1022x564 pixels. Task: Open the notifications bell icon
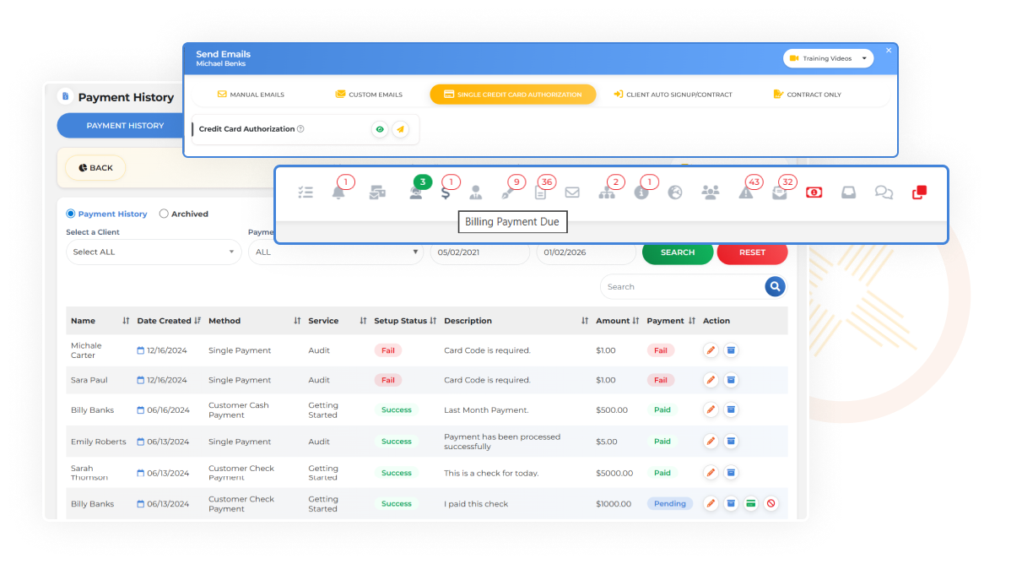[x=338, y=193]
